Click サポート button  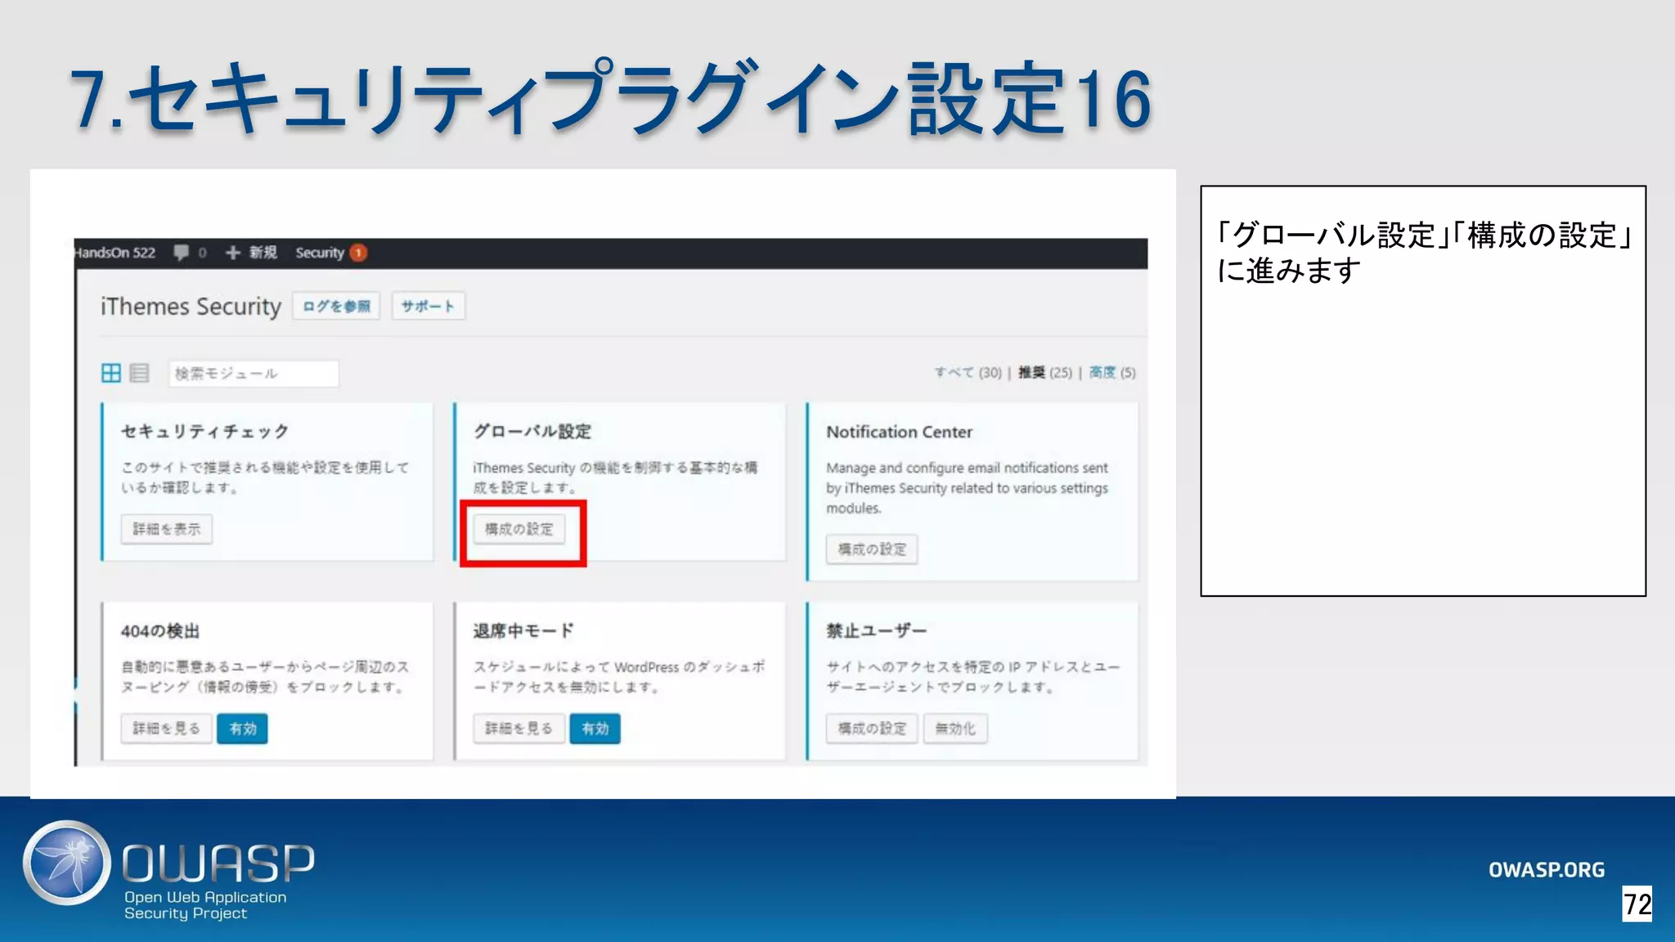[x=428, y=306]
